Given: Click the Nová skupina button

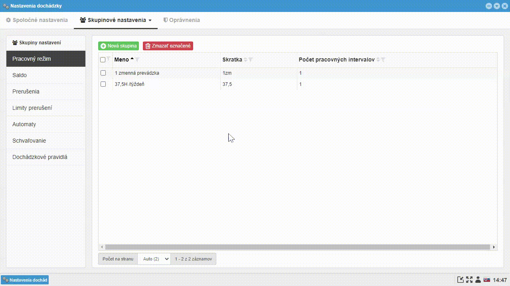Looking at the screenshot, I should [x=119, y=46].
